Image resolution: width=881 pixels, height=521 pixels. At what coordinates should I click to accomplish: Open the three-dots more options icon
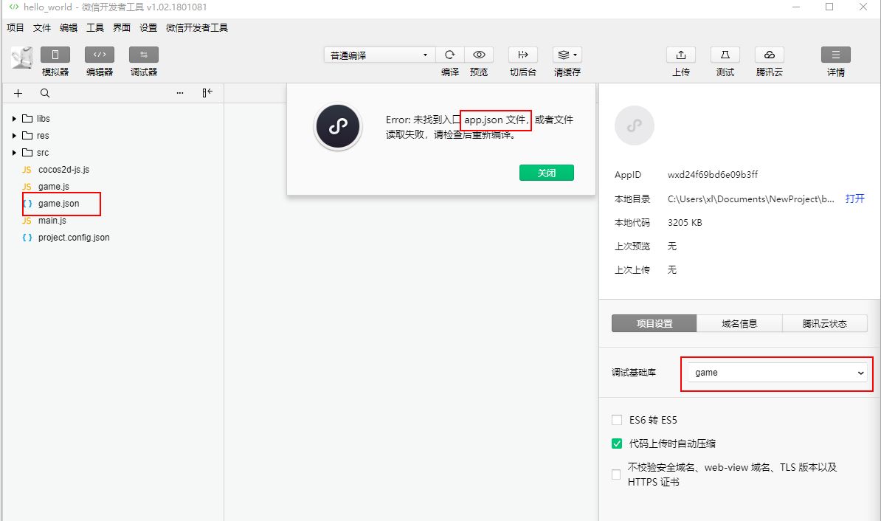click(x=180, y=93)
